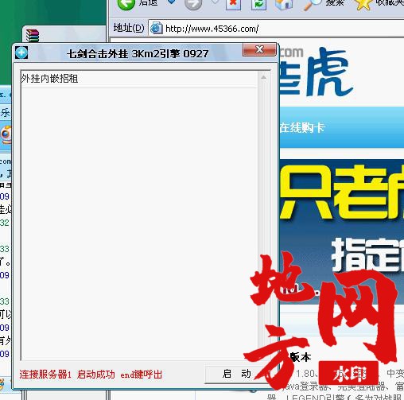The image size is (404, 400).
Task: Click the 版本 label on the webpage
Action: (301, 358)
